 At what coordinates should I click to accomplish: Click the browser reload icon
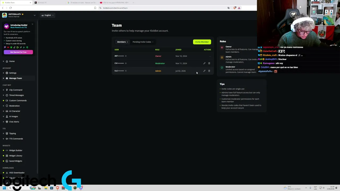tap(11, 8)
